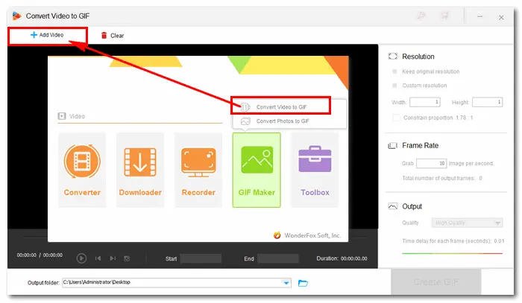Clear the video list
This screenshot has height=303, width=522.
(x=113, y=36)
